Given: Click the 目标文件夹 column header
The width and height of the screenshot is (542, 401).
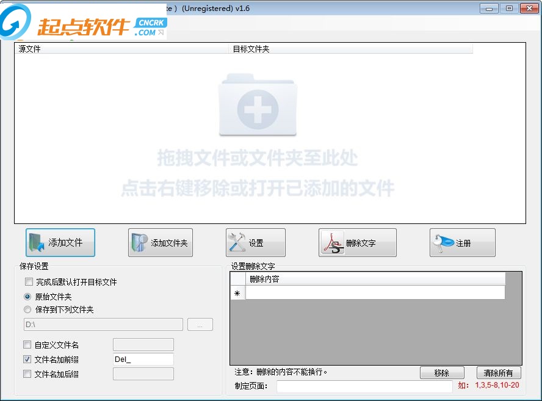Looking at the screenshot, I should click(x=350, y=49).
